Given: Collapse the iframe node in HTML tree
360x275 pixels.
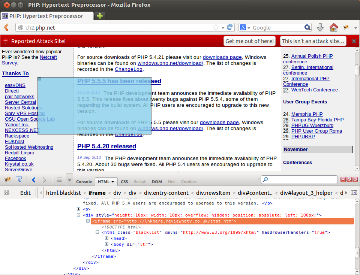Looking at the screenshot, I should pyautogui.click(x=88, y=221).
